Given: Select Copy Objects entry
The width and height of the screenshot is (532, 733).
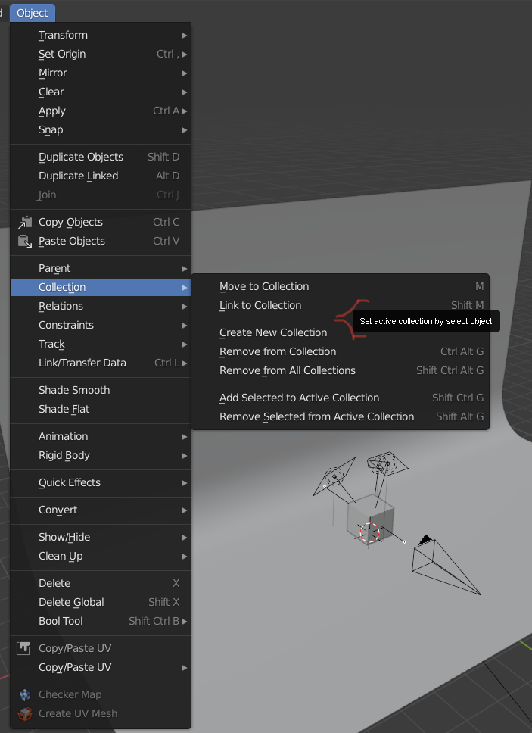Looking at the screenshot, I should 101,222.
